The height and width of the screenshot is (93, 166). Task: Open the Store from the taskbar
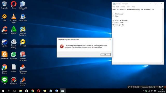tap(27, 91)
